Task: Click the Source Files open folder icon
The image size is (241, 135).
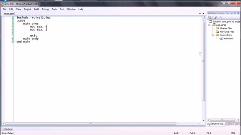Action: (x=217, y=35)
